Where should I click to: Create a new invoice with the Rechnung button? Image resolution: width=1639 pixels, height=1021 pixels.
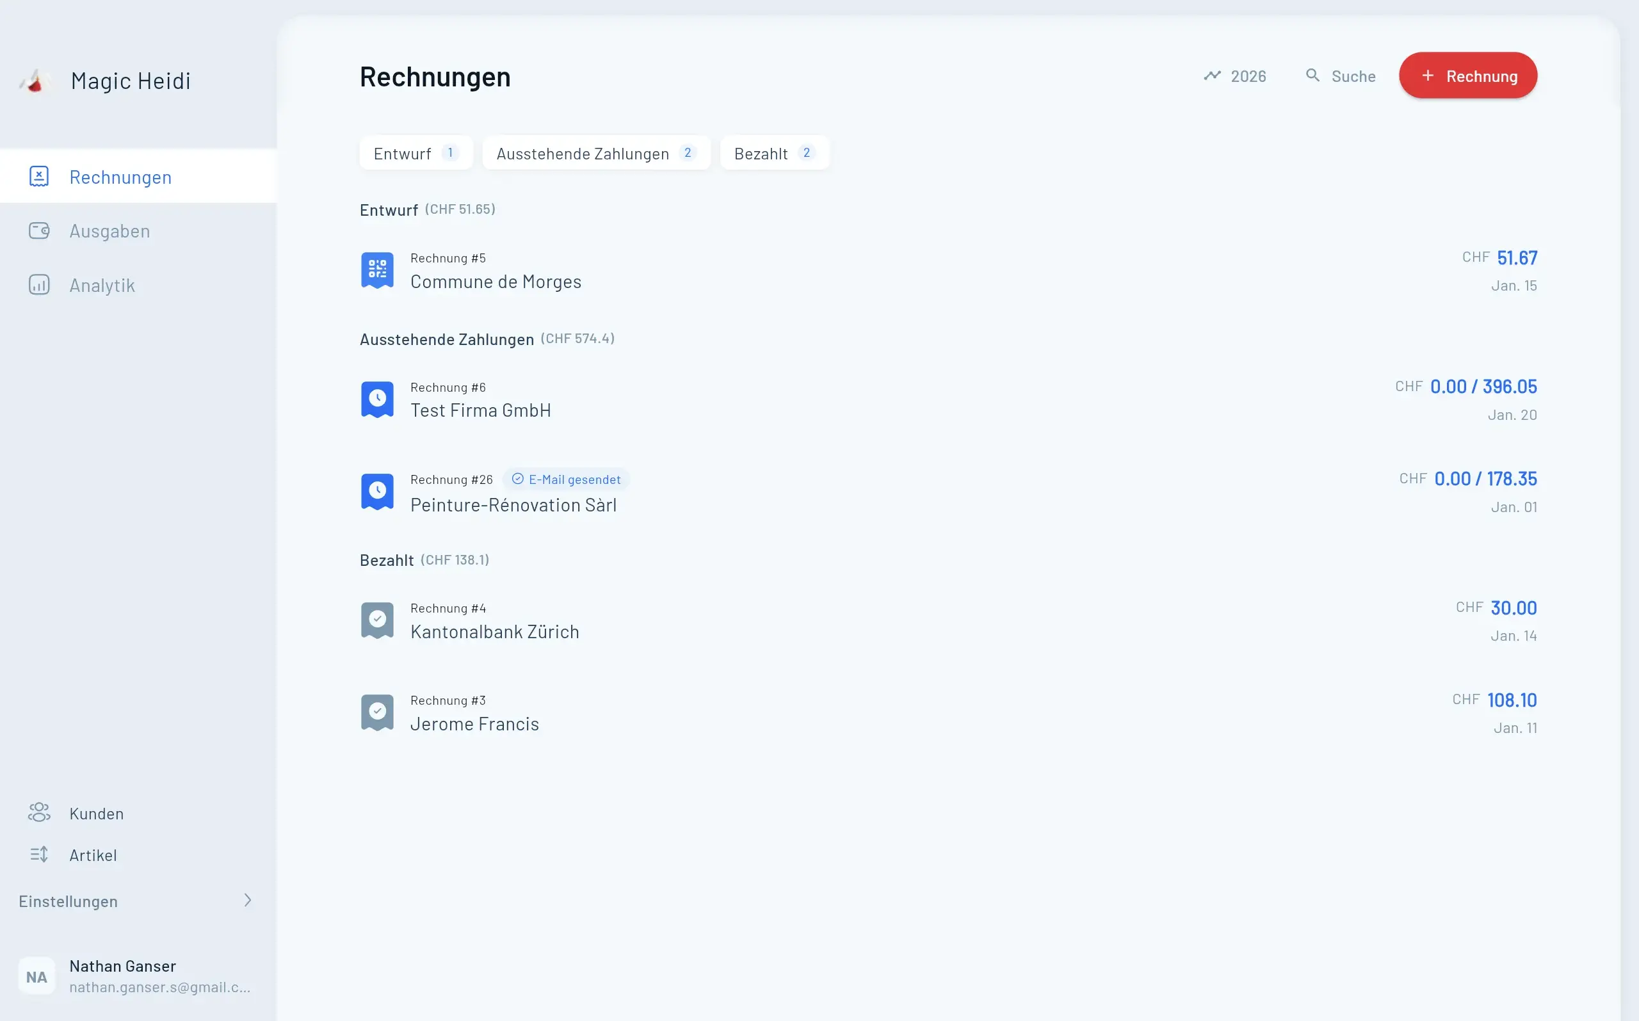[1467, 75]
